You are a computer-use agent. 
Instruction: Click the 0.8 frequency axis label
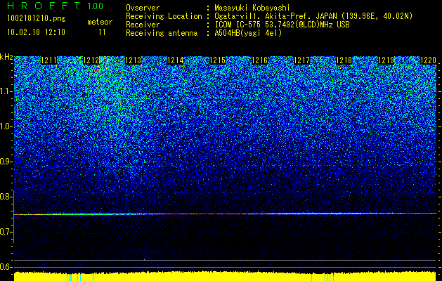click(x=6, y=197)
